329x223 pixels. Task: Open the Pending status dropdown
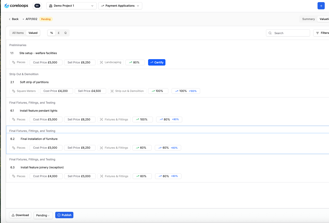click(x=43, y=215)
